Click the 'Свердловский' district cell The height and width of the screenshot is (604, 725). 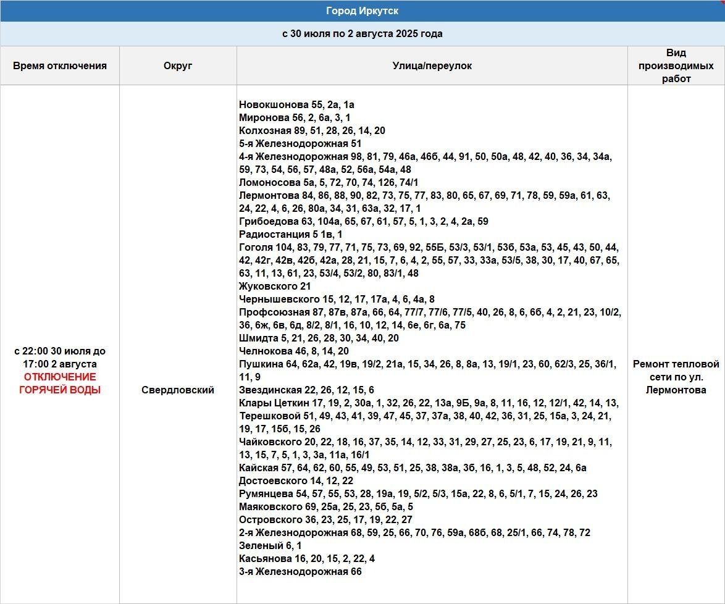coord(178,390)
